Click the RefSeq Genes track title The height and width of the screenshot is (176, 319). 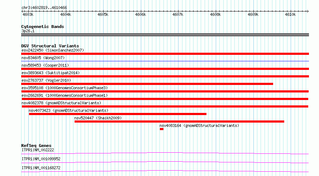[36, 146]
